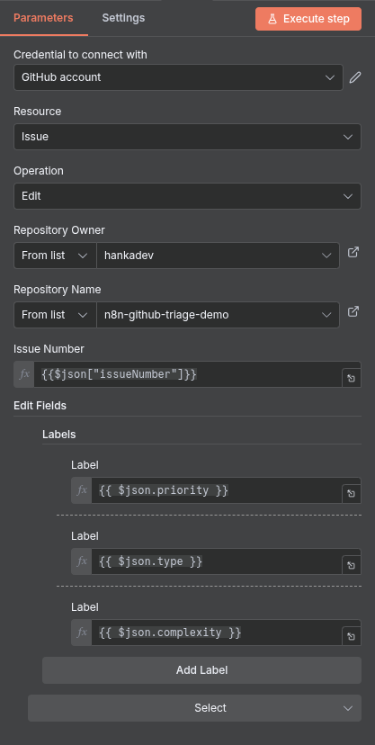Screen dimensions: 375x745
Task: Open expression editor for type label
Action: 352,565
